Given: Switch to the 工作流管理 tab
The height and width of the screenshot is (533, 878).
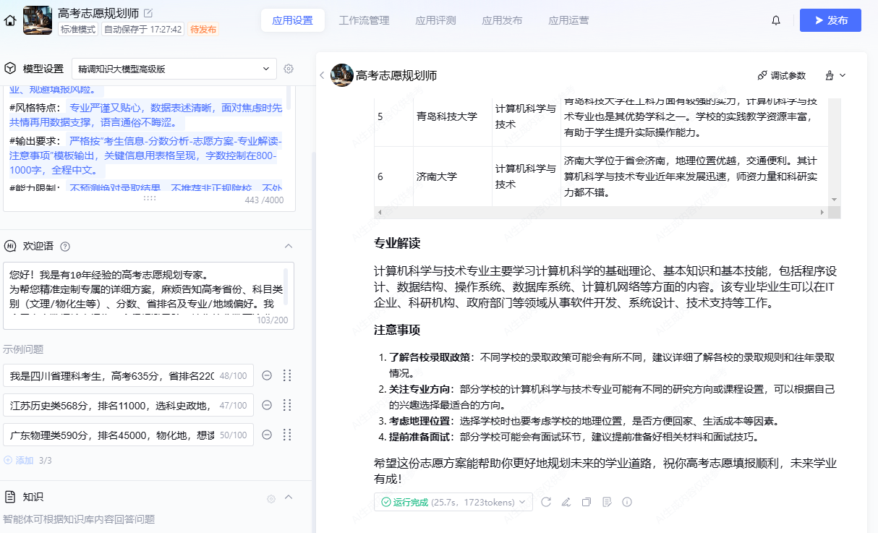Looking at the screenshot, I should pos(364,20).
